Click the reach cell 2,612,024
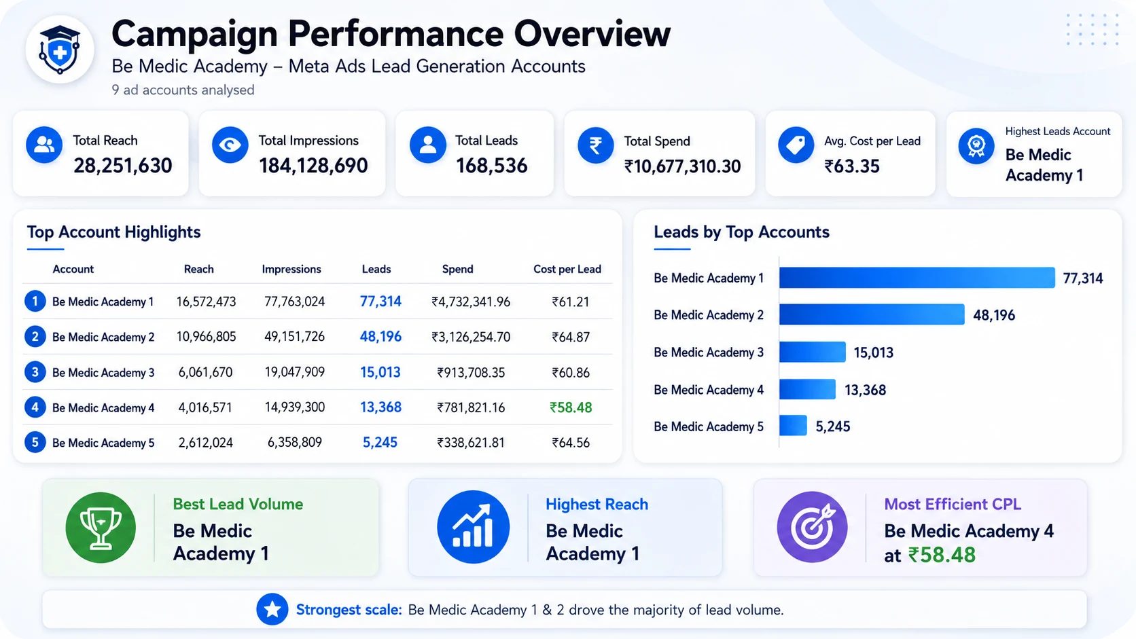 point(205,443)
